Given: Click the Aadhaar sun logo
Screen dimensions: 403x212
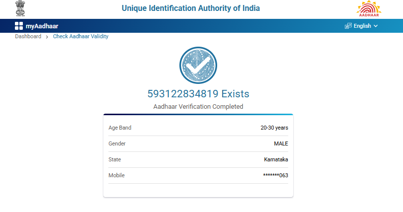Looking at the screenshot, I should pos(369,9).
